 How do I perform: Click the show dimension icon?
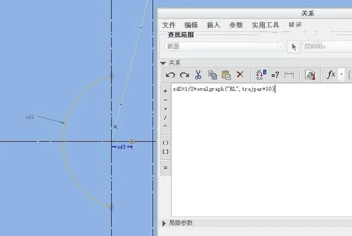pos(289,75)
